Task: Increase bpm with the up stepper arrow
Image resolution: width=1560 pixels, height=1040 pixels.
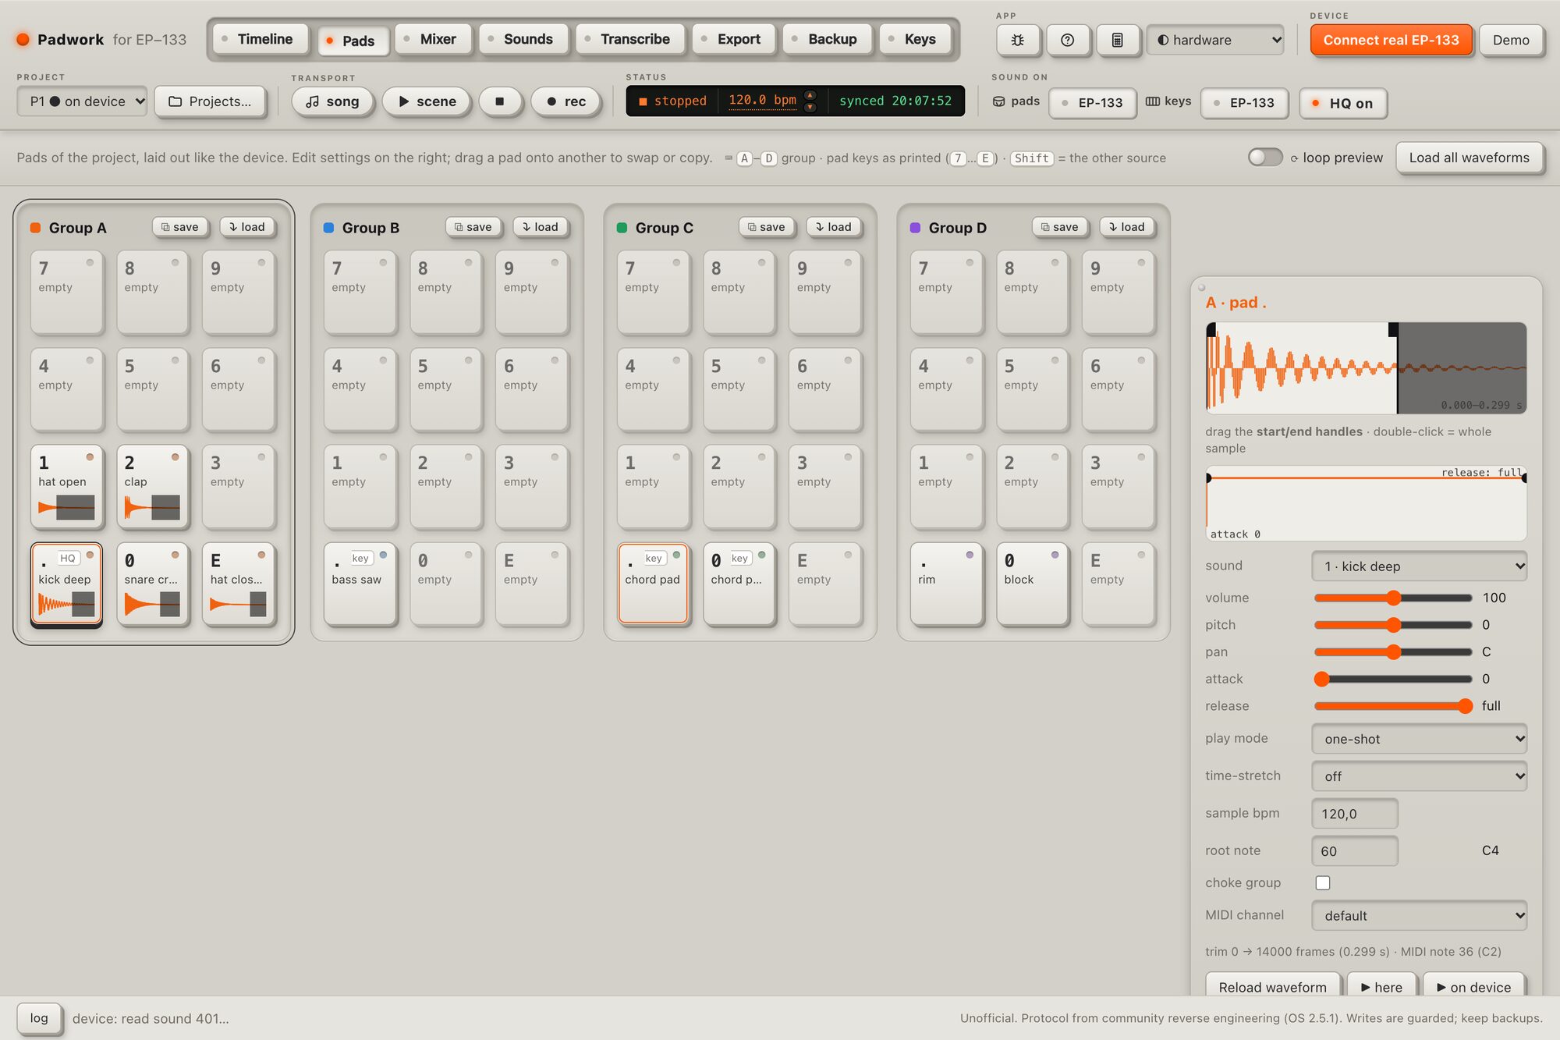Action: coord(810,95)
